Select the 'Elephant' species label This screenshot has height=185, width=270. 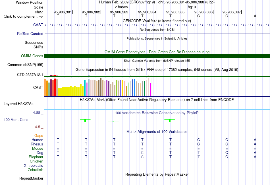(36, 157)
